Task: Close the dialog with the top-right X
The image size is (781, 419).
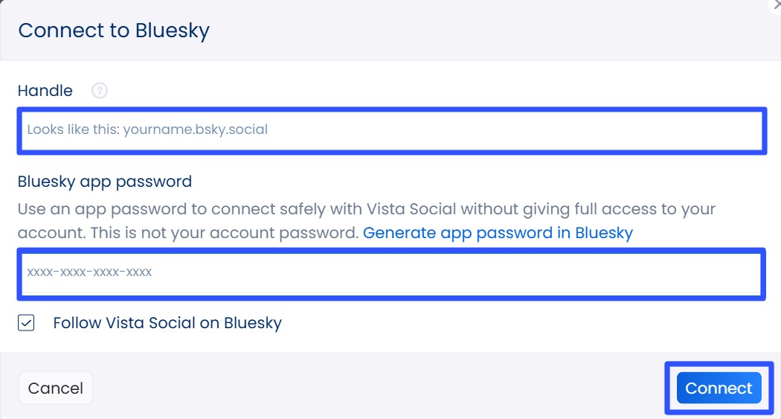Action: (x=774, y=4)
